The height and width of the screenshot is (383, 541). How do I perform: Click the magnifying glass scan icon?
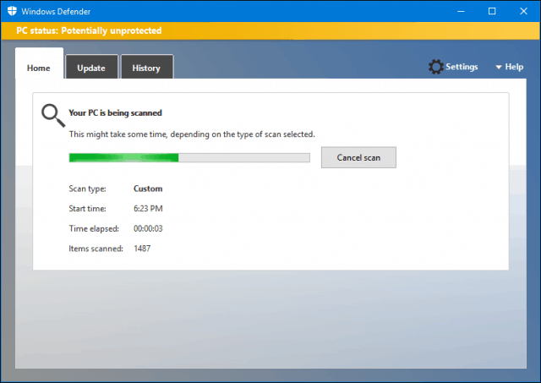(53, 116)
